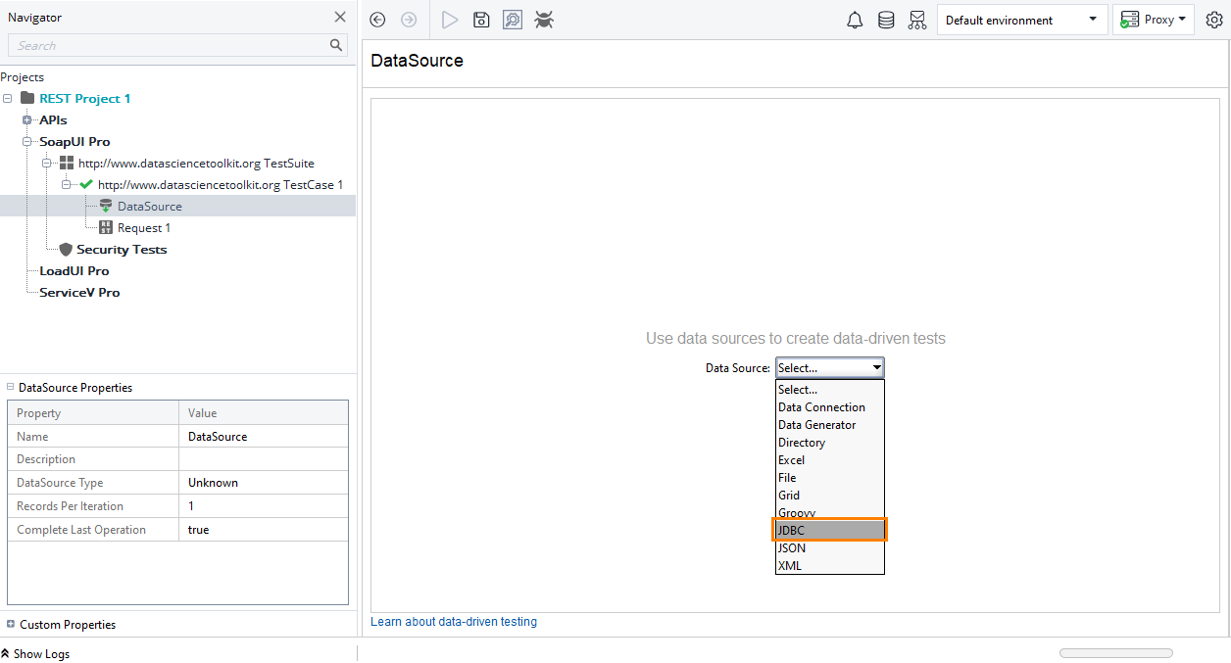
Task: Select ServiceV Pro tree item
Action: point(79,293)
